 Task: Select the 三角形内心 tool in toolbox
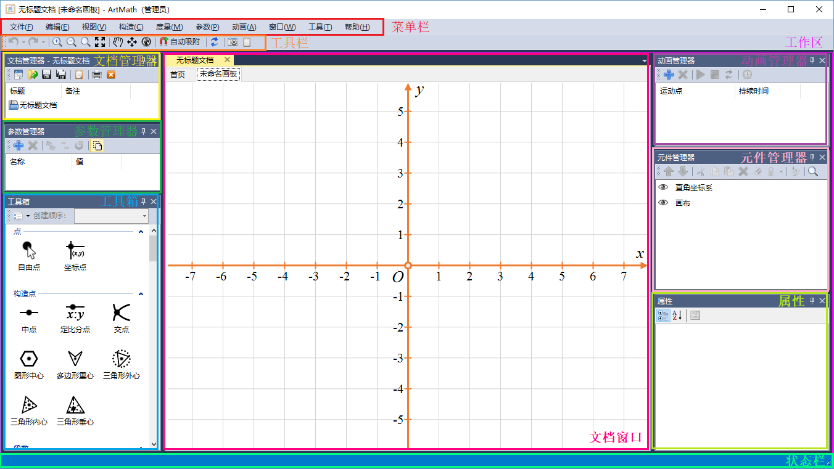29,410
